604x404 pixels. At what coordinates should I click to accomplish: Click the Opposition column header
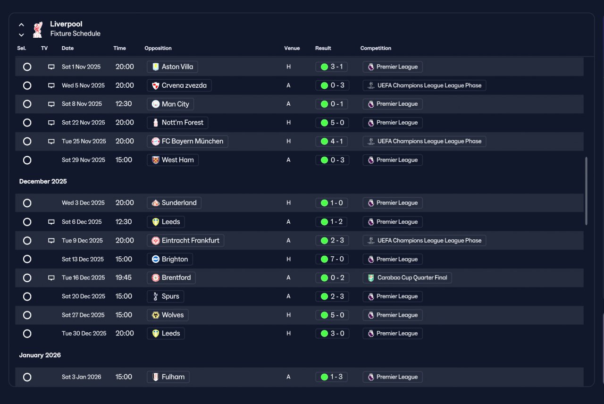(x=158, y=48)
